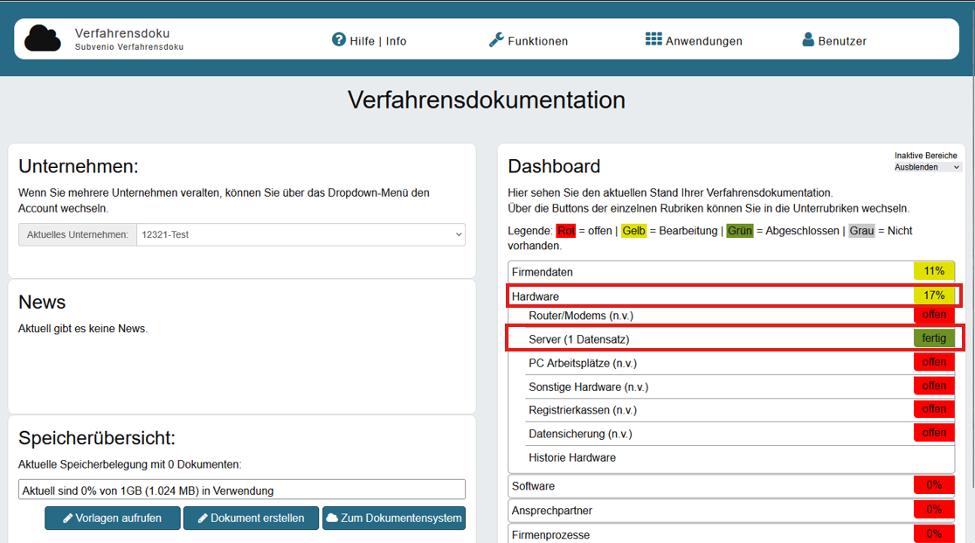Click the question mark help icon
975x543 pixels.
coord(338,40)
